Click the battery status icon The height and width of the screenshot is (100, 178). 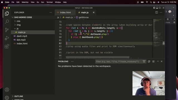point(142,2)
